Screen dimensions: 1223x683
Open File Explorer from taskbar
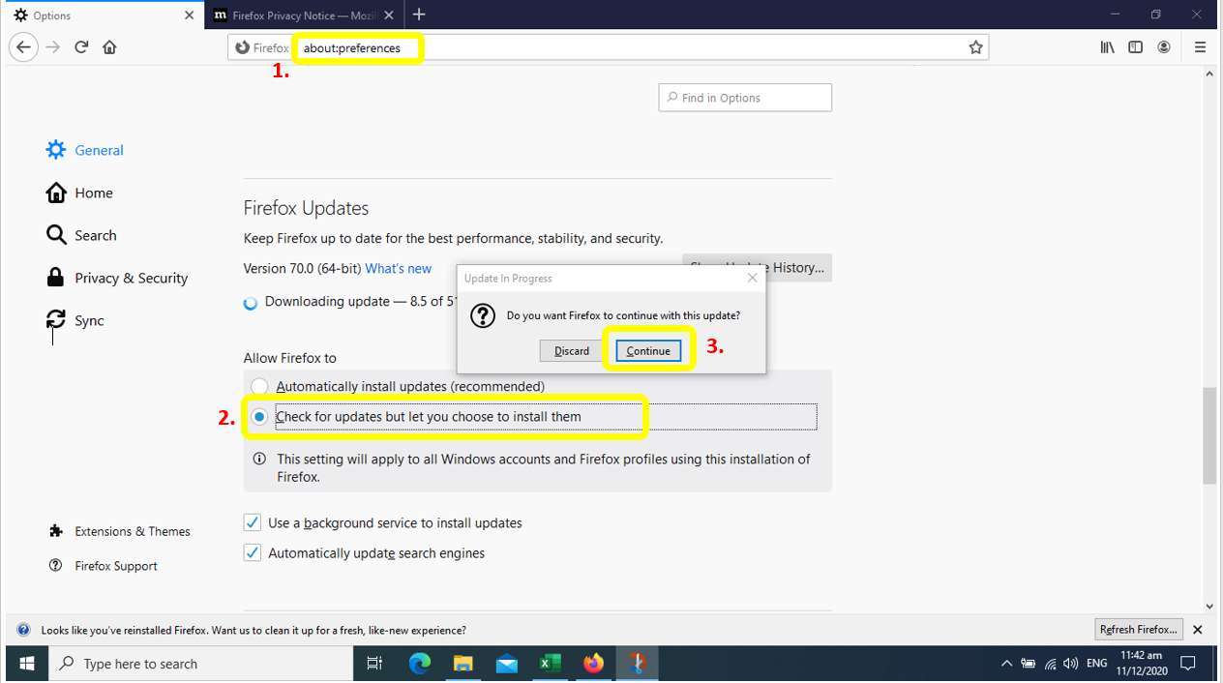point(463,664)
